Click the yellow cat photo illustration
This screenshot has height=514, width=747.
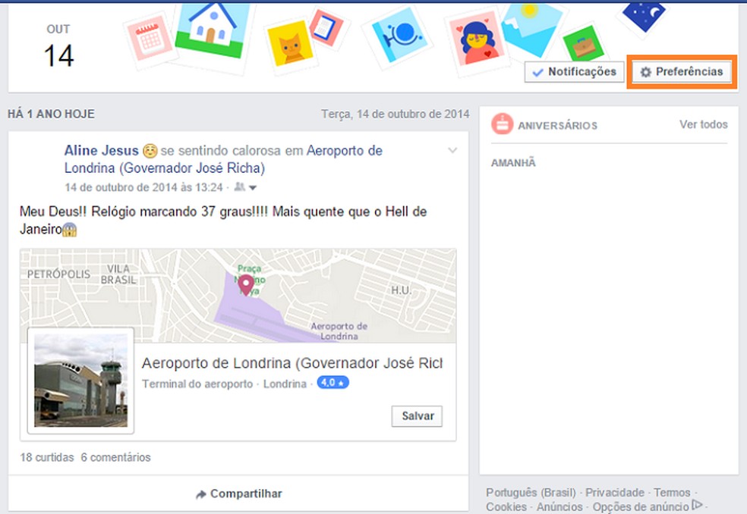click(x=290, y=46)
